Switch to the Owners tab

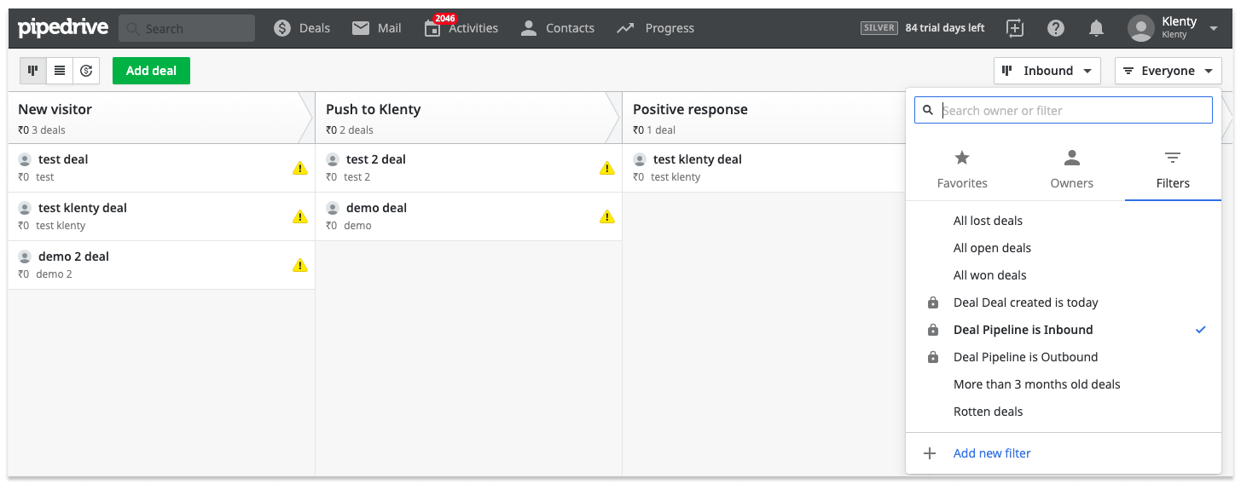point(1071,169)
